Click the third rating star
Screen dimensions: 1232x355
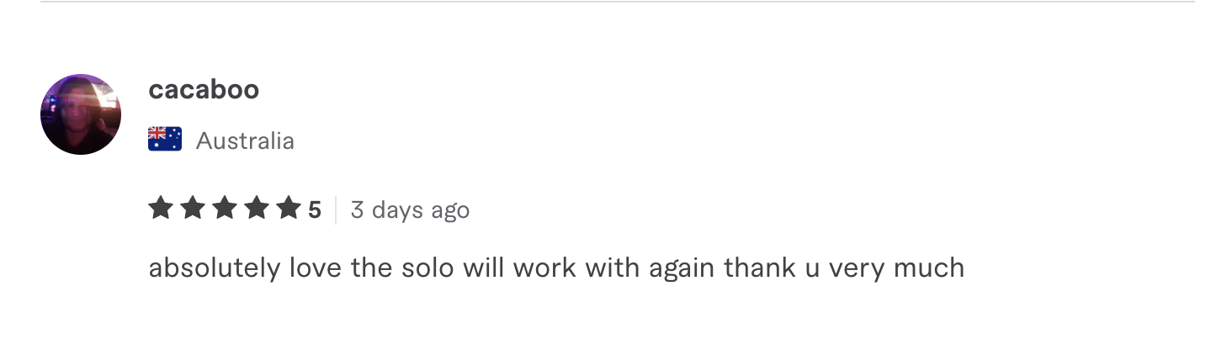[225, 208]
